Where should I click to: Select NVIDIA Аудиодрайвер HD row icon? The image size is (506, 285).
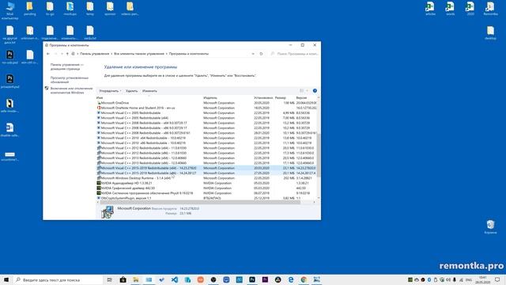click(99, 183)
